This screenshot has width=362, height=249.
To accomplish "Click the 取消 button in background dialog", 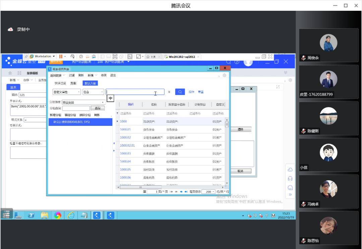I will 240,171.
